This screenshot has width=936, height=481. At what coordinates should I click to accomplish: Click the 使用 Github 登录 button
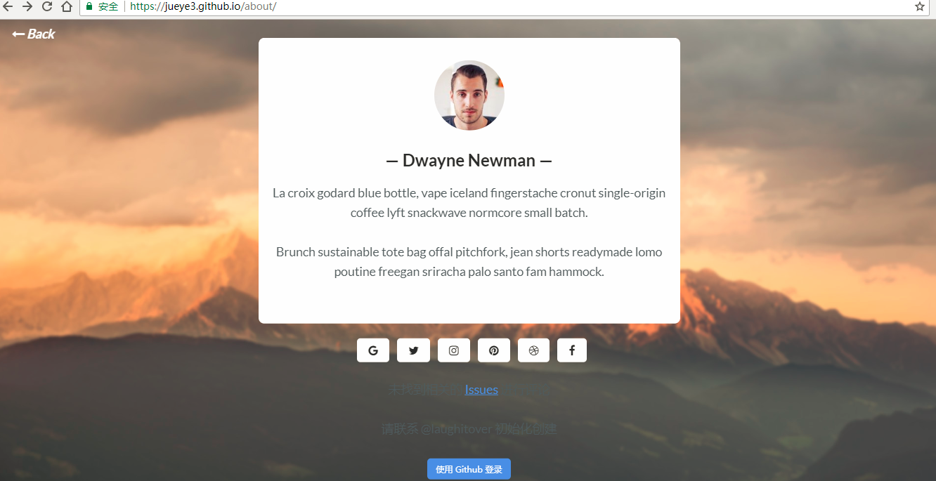[x=469, y=469]
